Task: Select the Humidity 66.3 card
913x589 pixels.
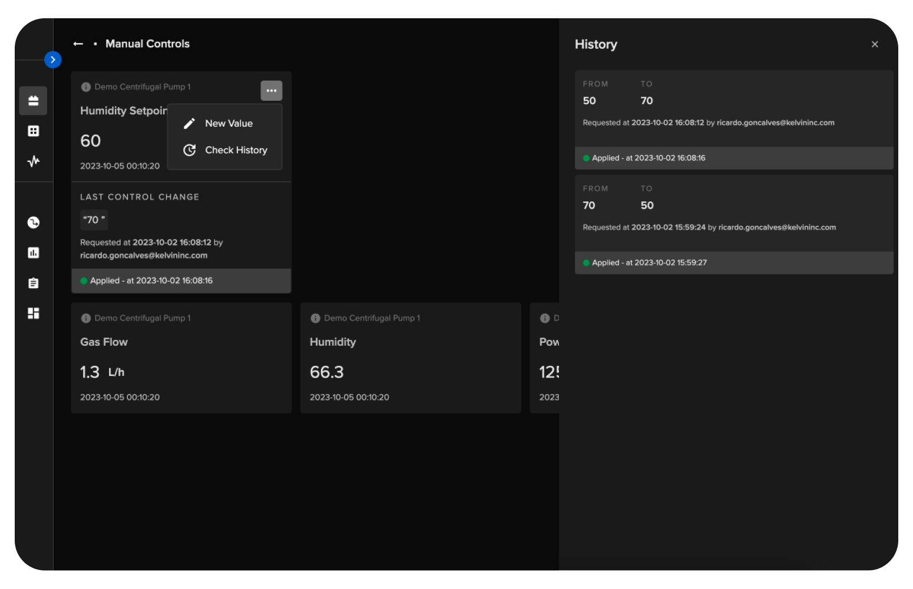Action: pyautogui.click(x=410, y=358)
